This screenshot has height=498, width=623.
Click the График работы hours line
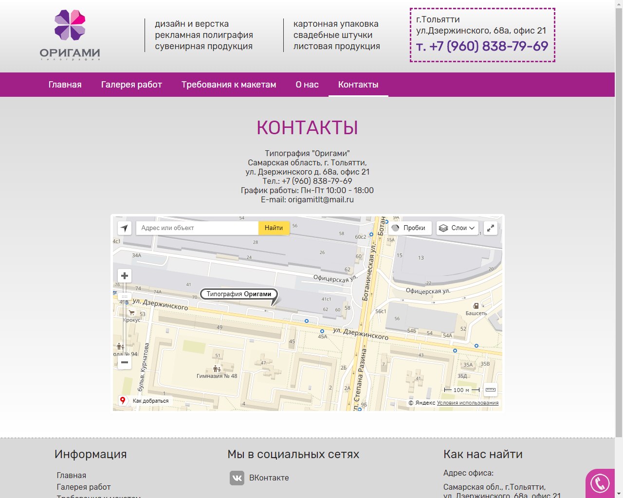coord(308,190)
